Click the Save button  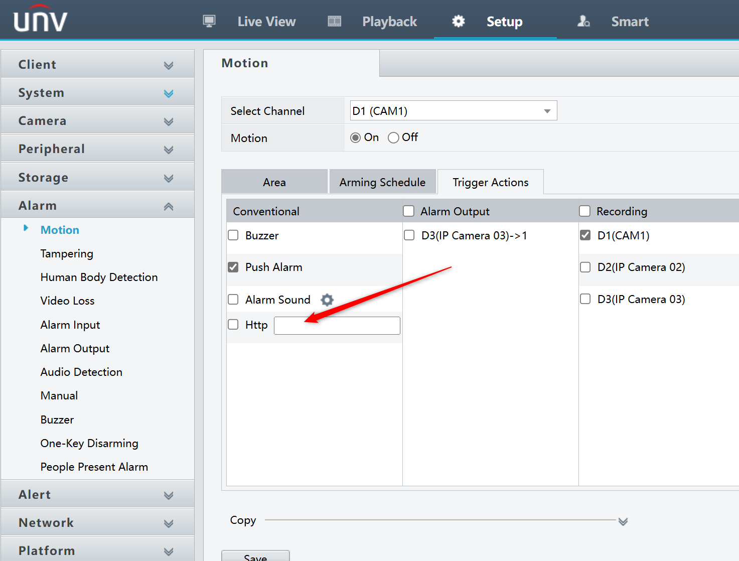point(255,556)
